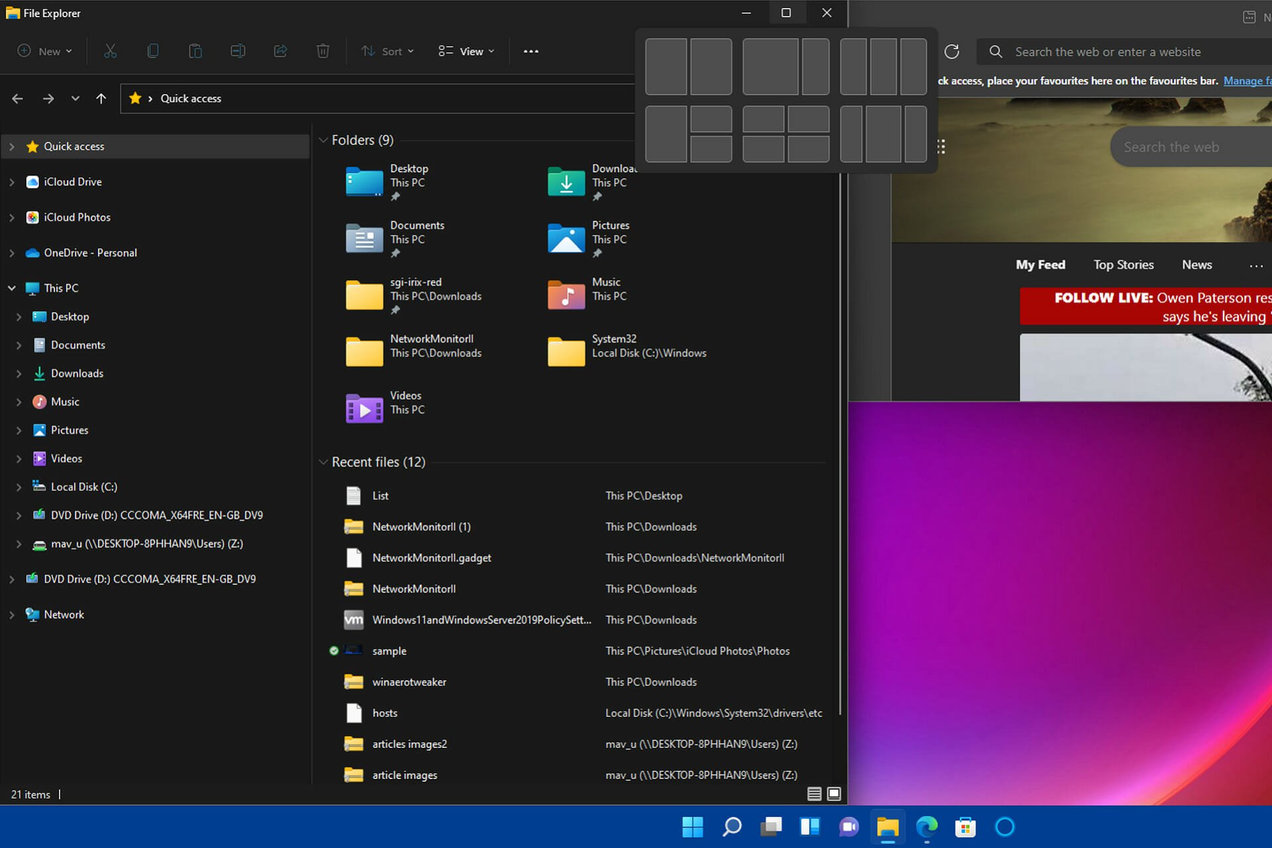Go up one level with up arrow
1272x848 pixels.
tap(101, 99)
